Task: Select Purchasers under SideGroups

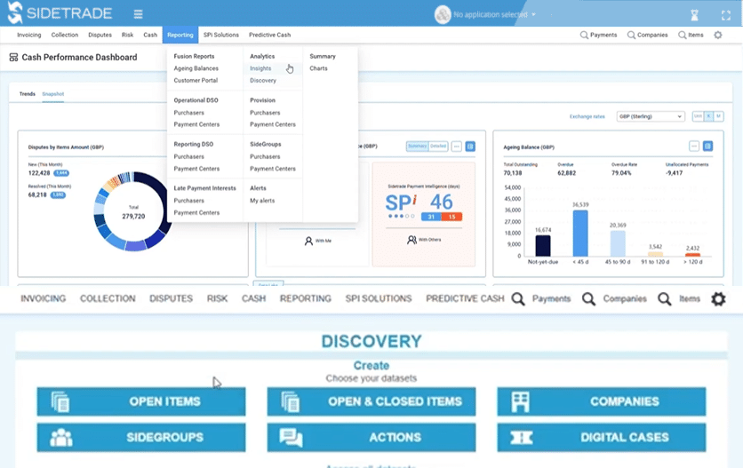Action: click(x=265, y=157)
